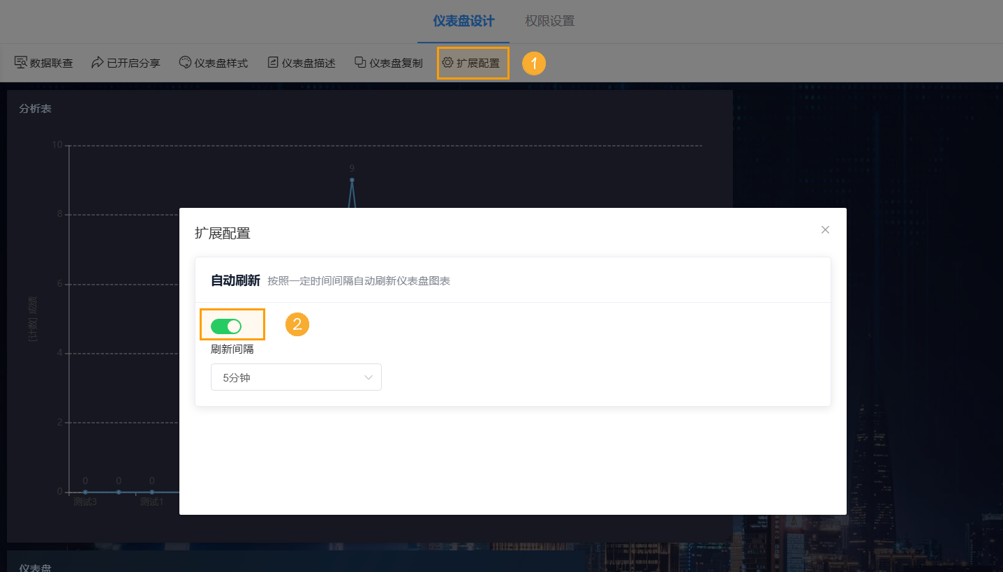Close the 扩展配置 dialog

[825, 229]
